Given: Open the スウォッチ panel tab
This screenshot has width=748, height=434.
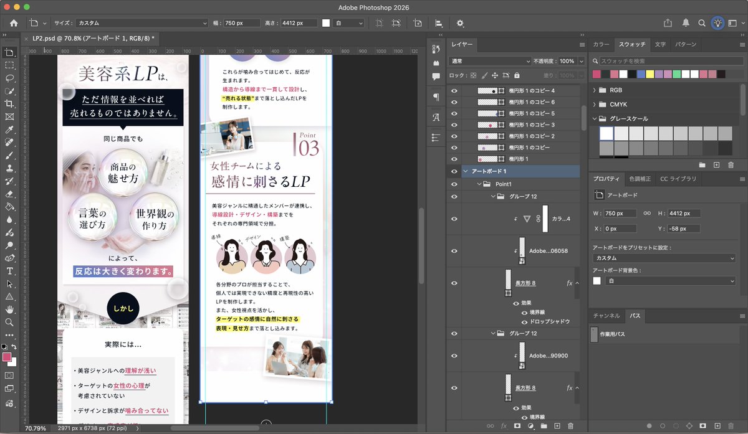Looking at the screenshot, I should coord(633,44).
